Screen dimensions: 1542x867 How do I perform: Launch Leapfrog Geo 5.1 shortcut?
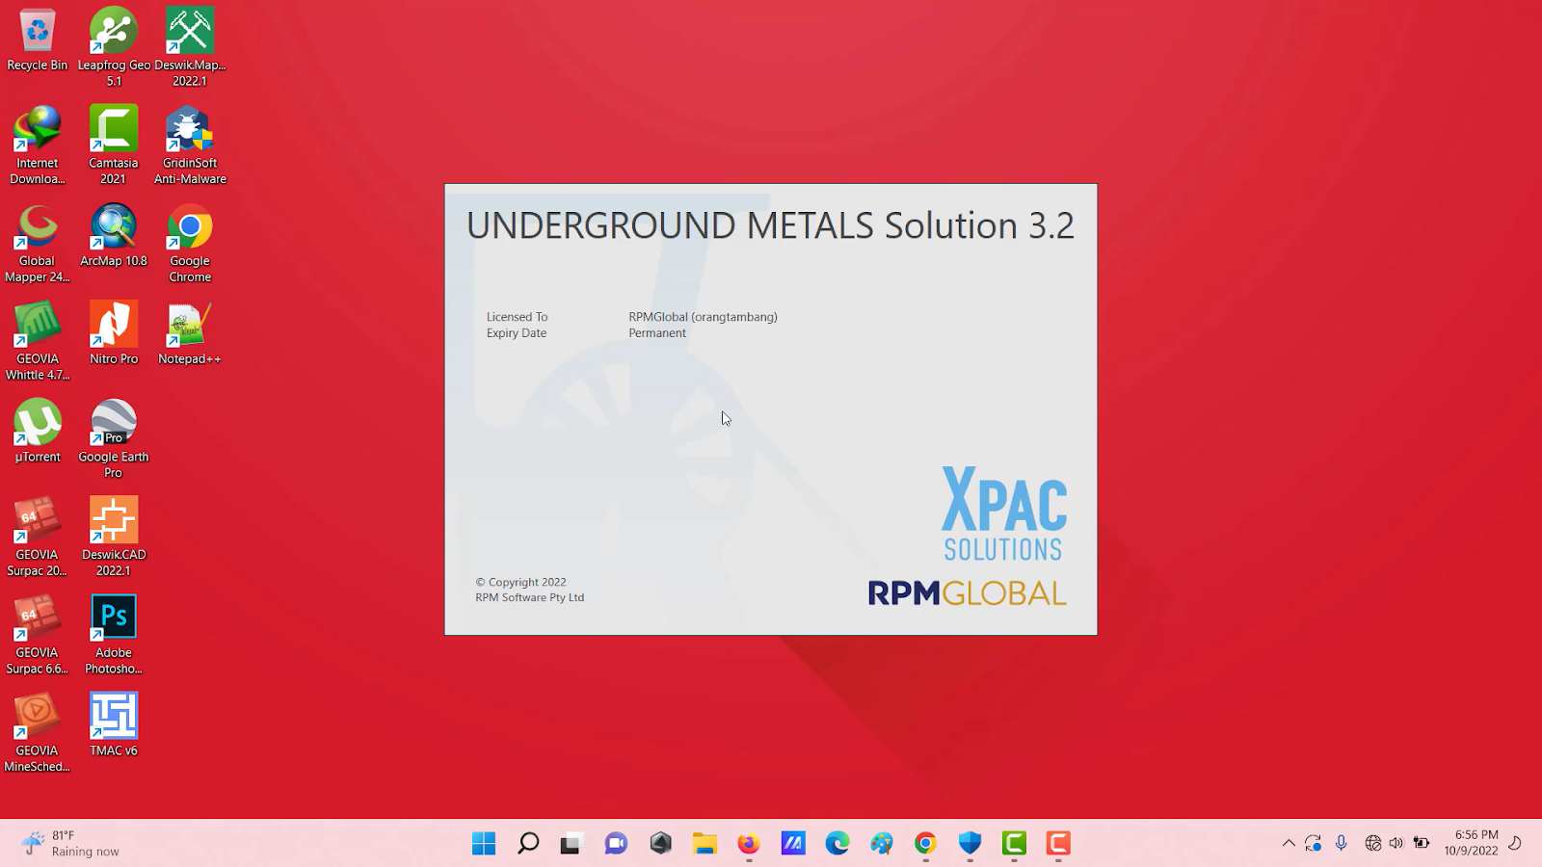coord(114,46)
